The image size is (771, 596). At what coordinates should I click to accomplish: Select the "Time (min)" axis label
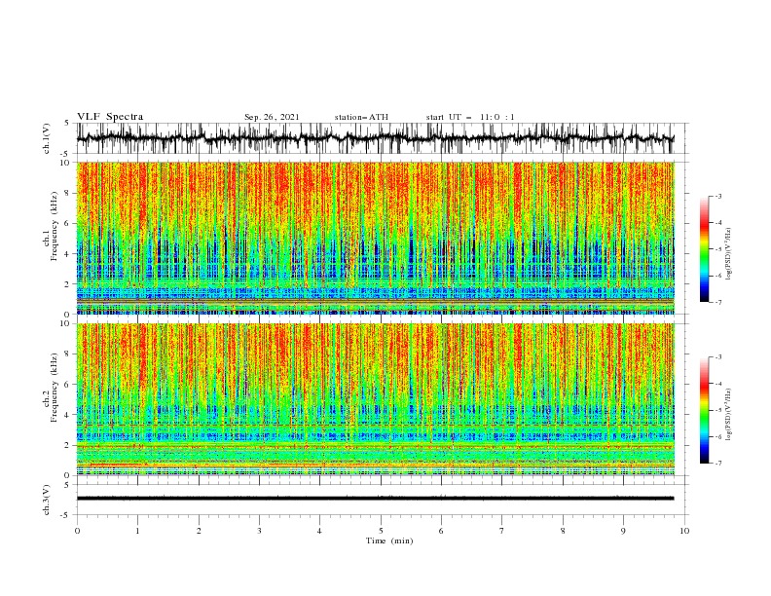point(389,540)
